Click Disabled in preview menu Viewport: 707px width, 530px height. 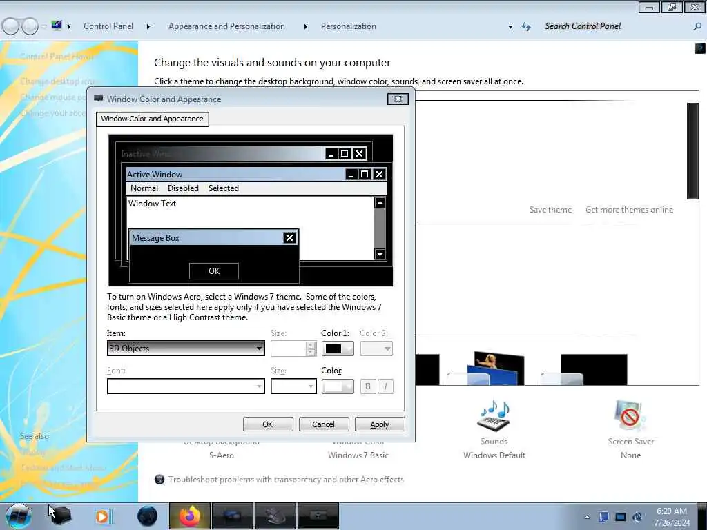tap(183, 188)
